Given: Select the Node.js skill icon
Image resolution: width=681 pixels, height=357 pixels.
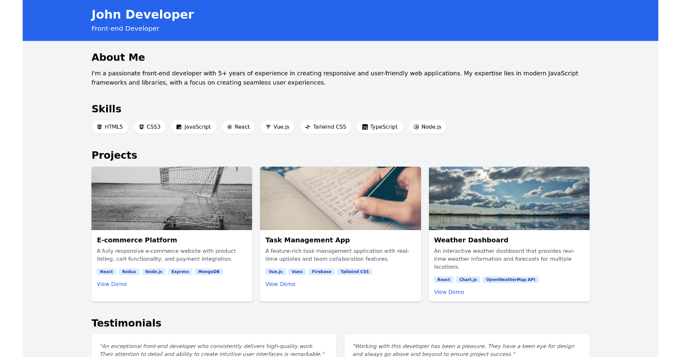Looking at the screenshot, I should point(415,126).
